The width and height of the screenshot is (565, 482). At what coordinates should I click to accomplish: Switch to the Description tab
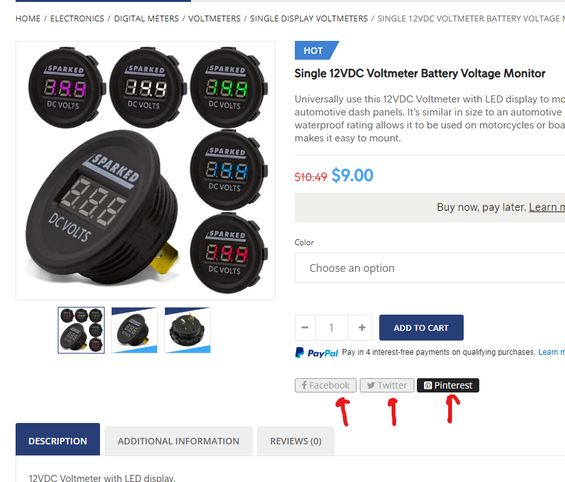tap(58, 440)
